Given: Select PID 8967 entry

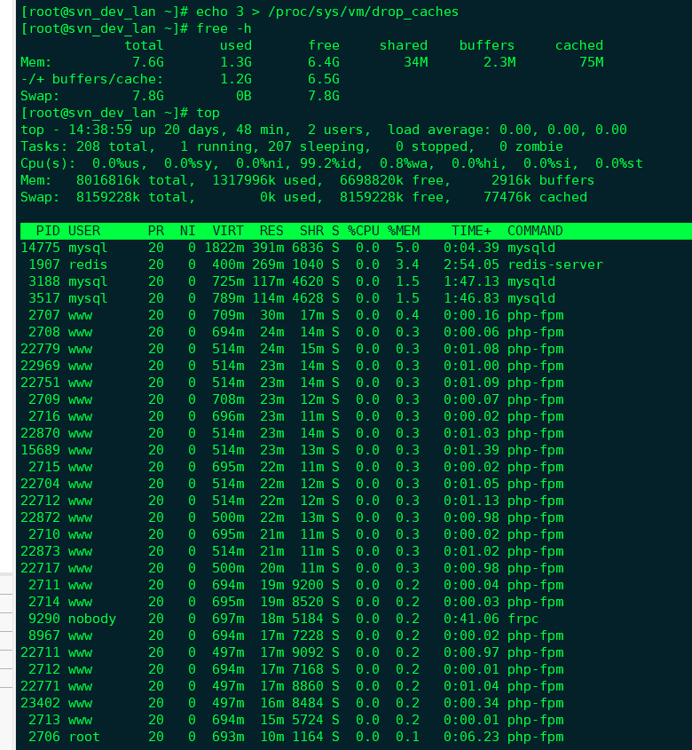Looking at the screenshot, I should pyautogui.click(x=44, y=636).
